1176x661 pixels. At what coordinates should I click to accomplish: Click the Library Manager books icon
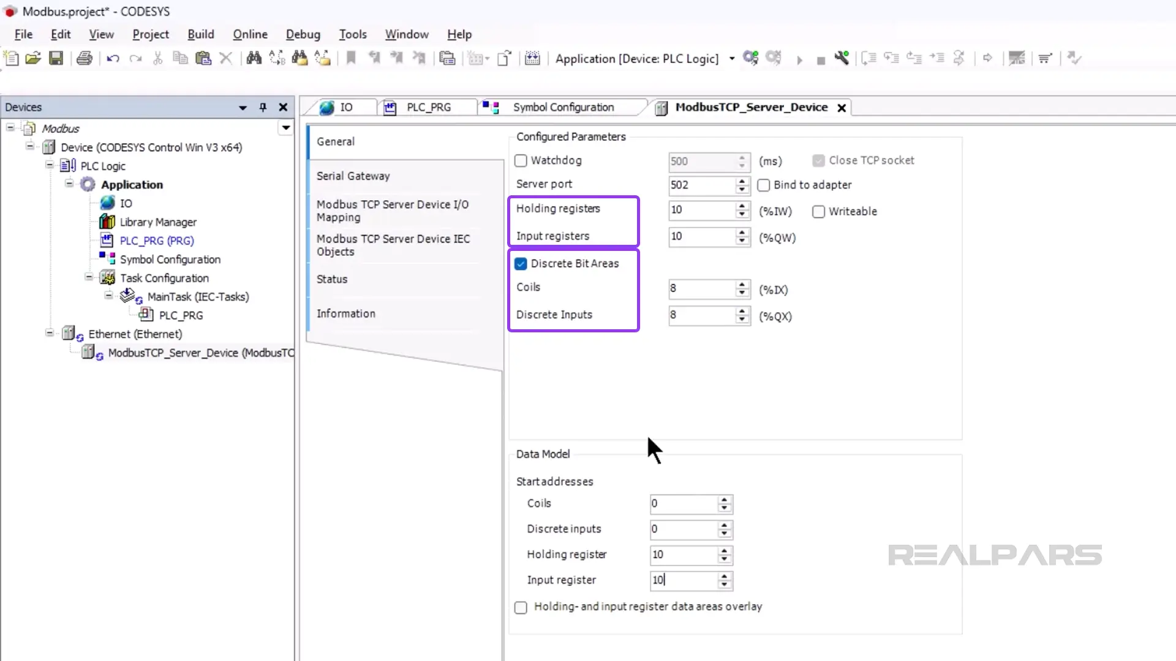tap(107, 222)
